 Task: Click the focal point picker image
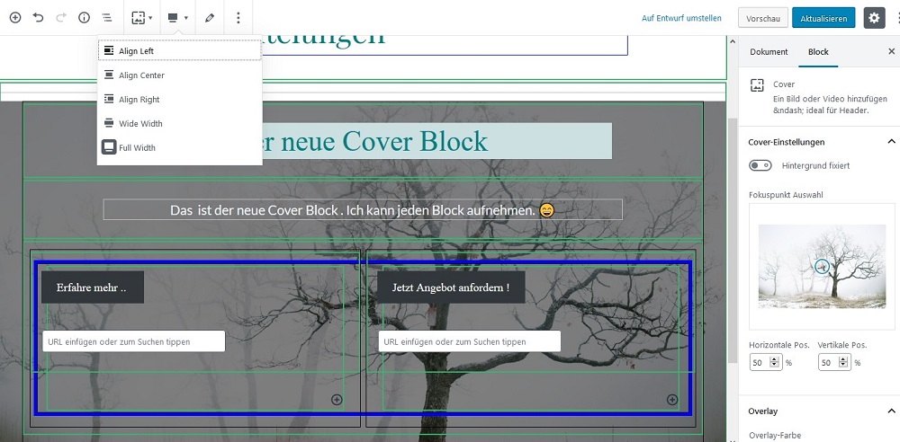(822, 267)
